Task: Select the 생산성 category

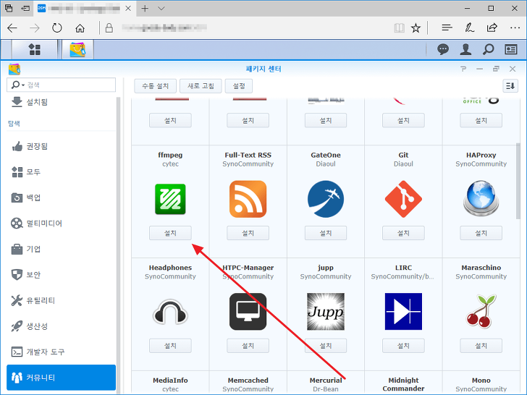Action: [61, 326]
